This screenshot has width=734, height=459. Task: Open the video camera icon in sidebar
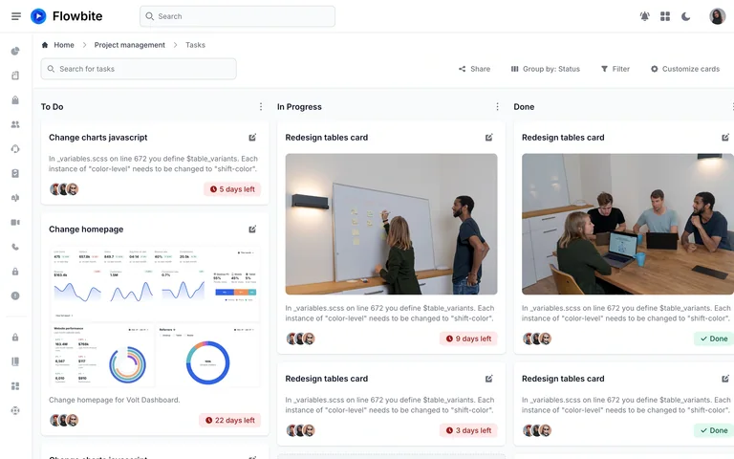point(15,223)
